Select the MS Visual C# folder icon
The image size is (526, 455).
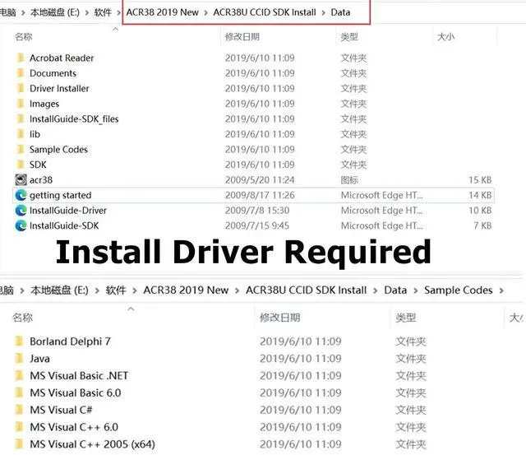point(21,410)
